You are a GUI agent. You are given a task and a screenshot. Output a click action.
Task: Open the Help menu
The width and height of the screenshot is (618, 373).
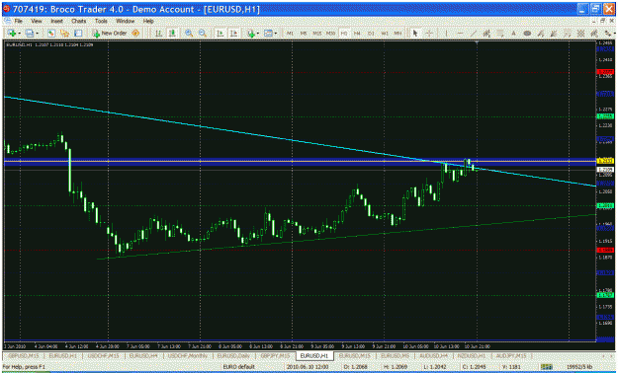tap(148, 22)
